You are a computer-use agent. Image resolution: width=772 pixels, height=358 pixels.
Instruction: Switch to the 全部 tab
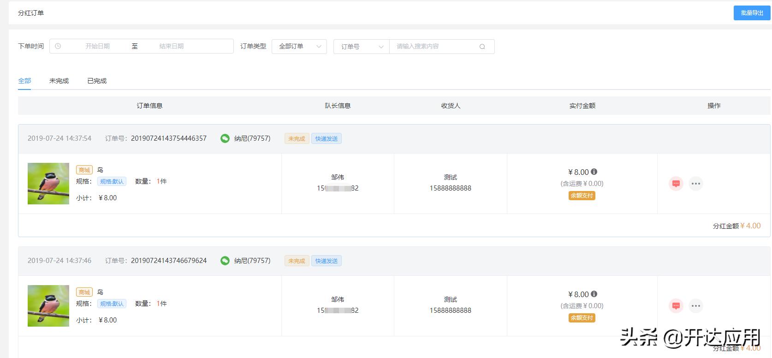[x=24, y=81]
